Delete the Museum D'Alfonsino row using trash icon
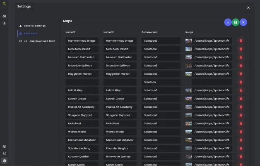 pos(241,57)
